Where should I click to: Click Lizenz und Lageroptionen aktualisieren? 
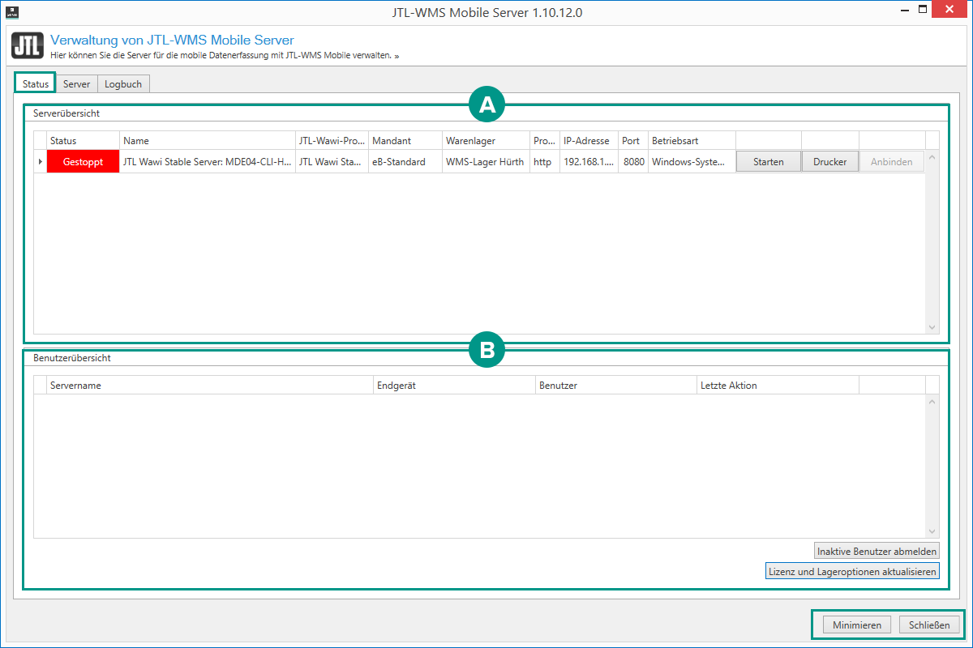coord(852,572)
